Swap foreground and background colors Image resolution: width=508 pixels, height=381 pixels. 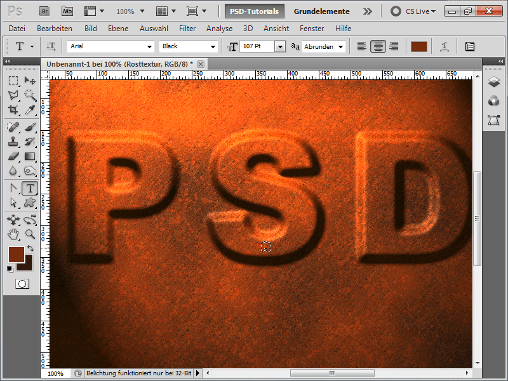coord(30,248)
